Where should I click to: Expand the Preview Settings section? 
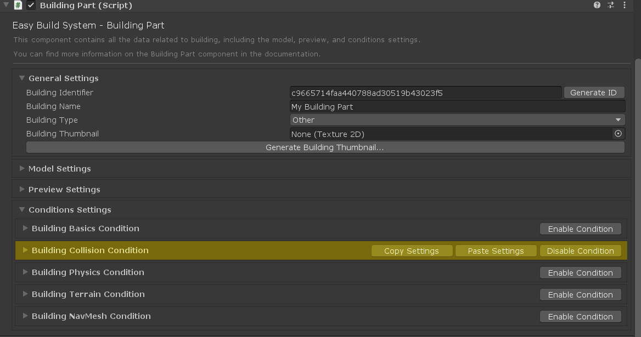click(x=22, y=190)
